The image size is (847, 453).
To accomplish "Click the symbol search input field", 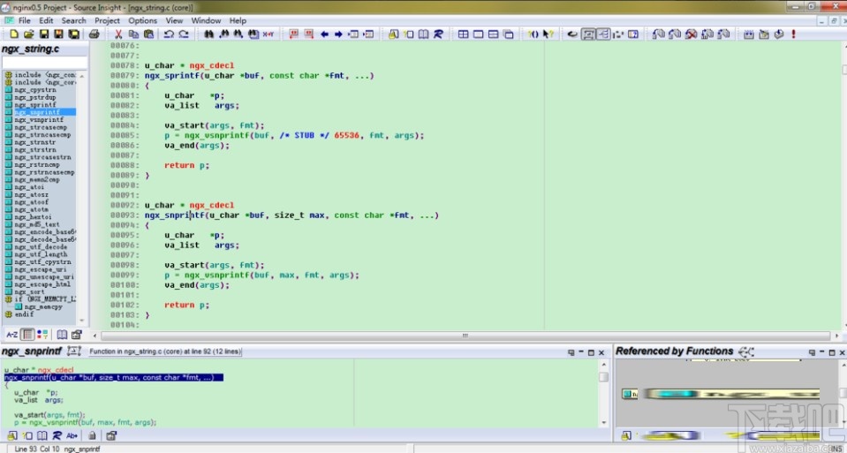I will (x=44, y=63).
